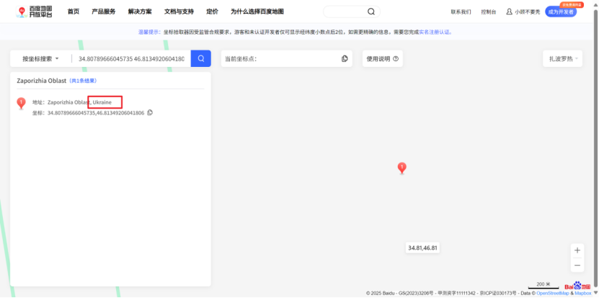599x298 pixels.
Task: Click the top header search magnifier icon
Action: click(x=371, y=12)
